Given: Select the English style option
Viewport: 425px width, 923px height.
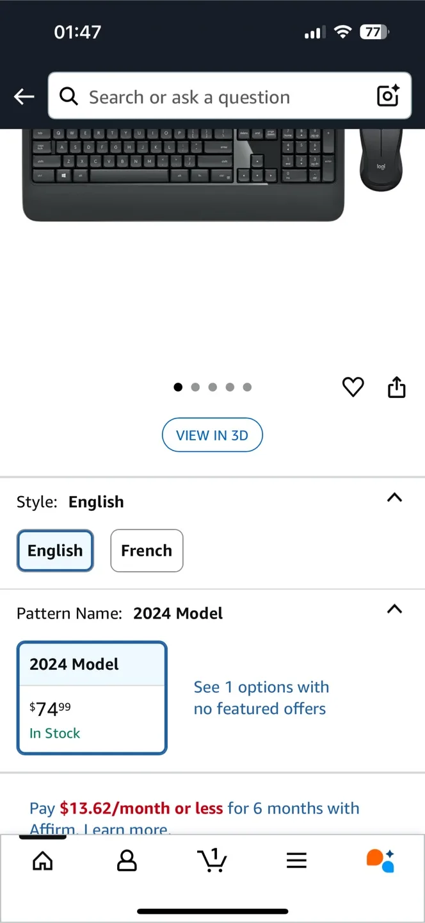Looking at the screenshot, I should 55,551.
